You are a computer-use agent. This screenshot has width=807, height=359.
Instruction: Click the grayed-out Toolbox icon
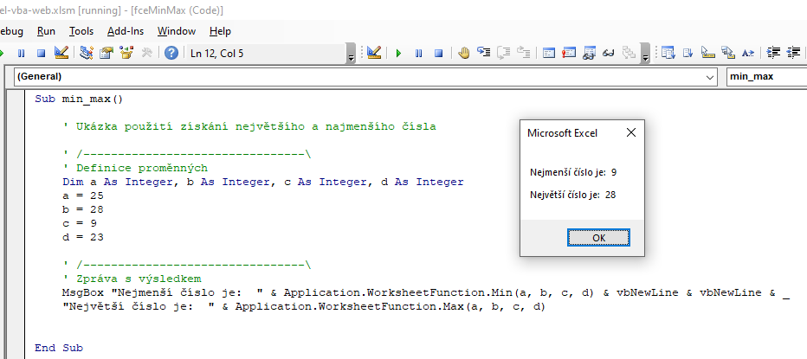[x=146, y=53]
